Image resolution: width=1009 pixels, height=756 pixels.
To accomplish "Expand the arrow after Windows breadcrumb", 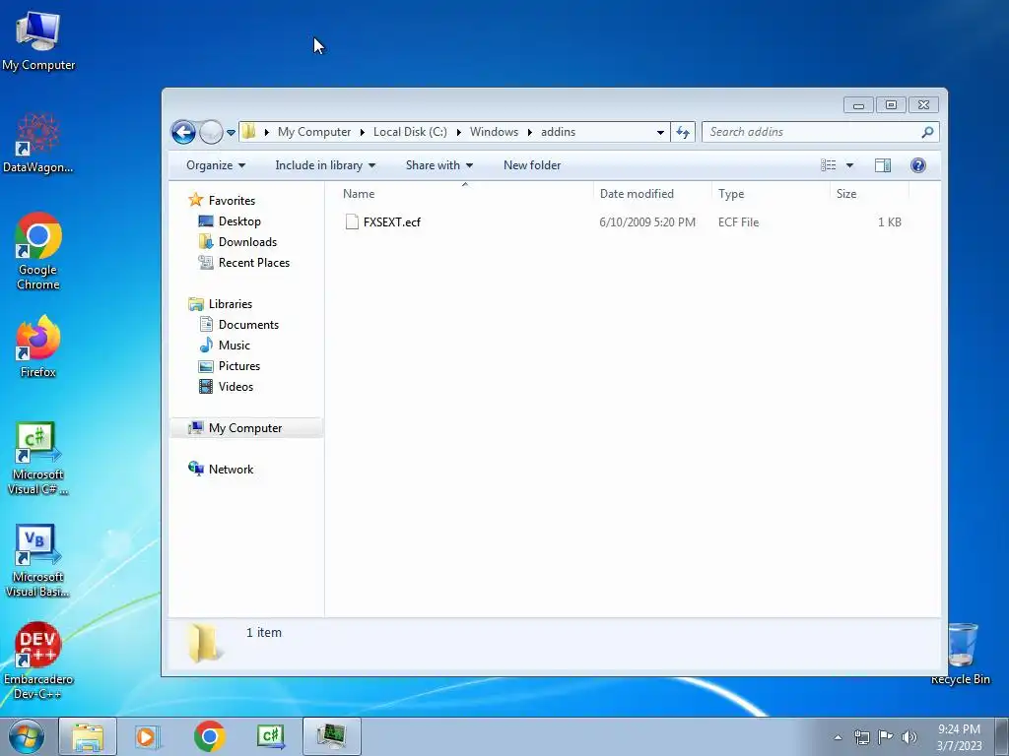I will click(529, 132).
